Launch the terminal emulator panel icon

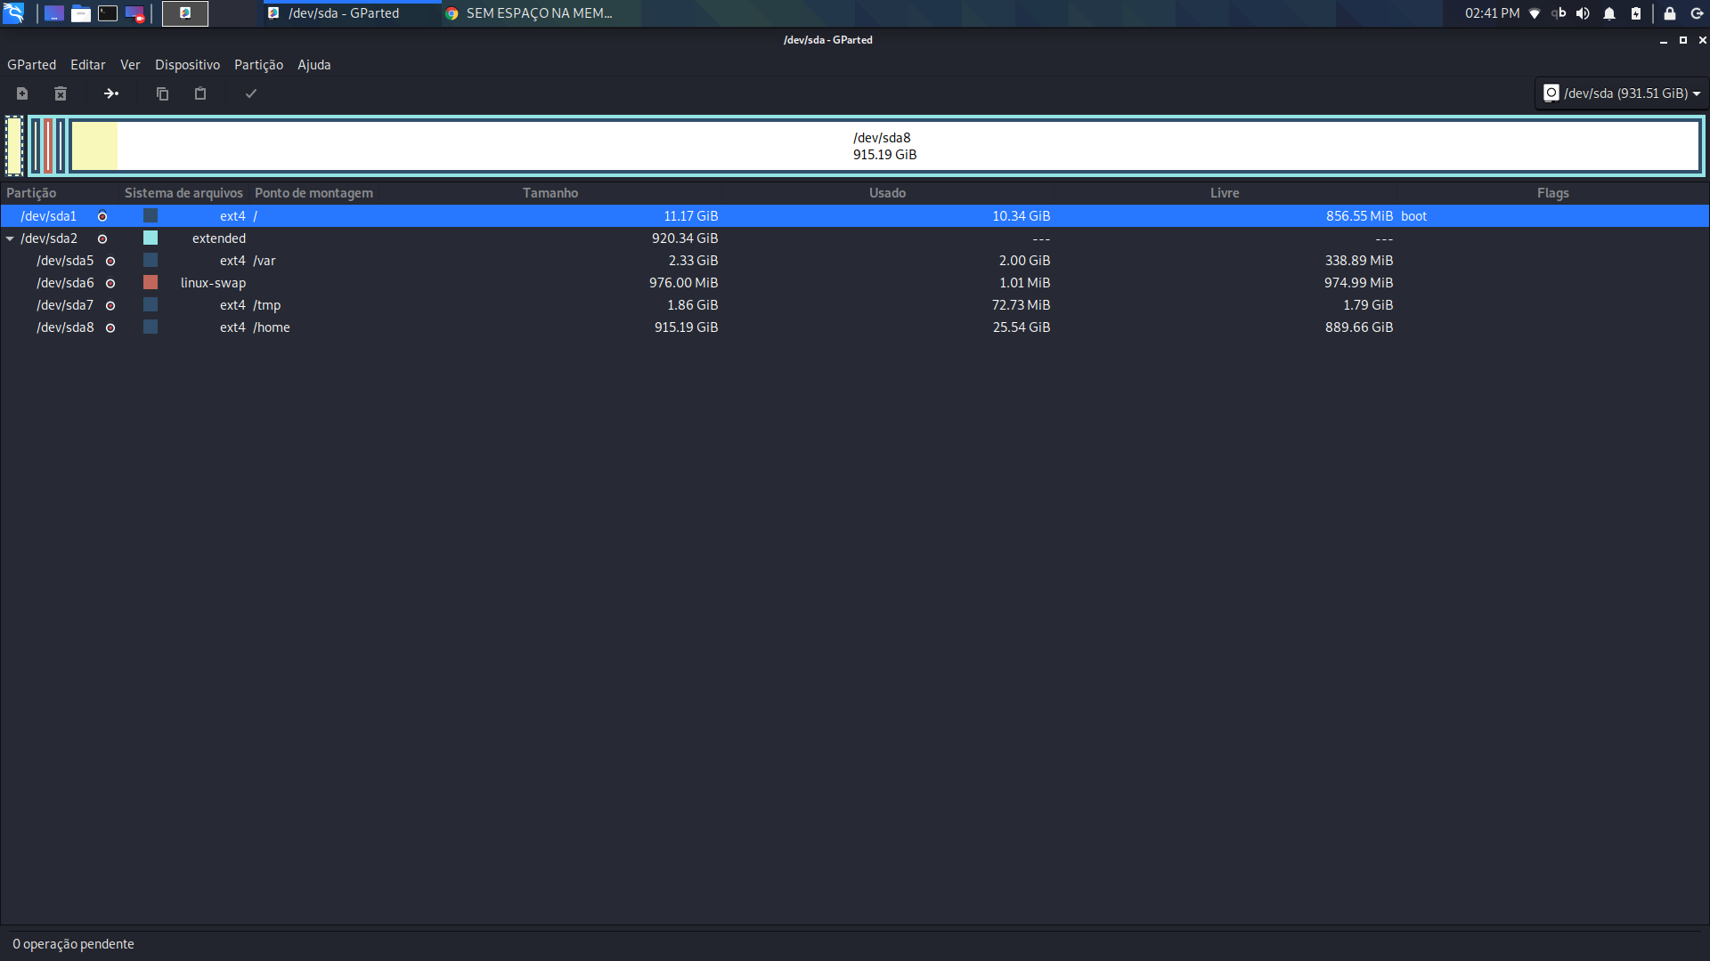click(x=108, y=13)
